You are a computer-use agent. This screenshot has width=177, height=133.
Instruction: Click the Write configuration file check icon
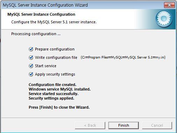[31, 57]
